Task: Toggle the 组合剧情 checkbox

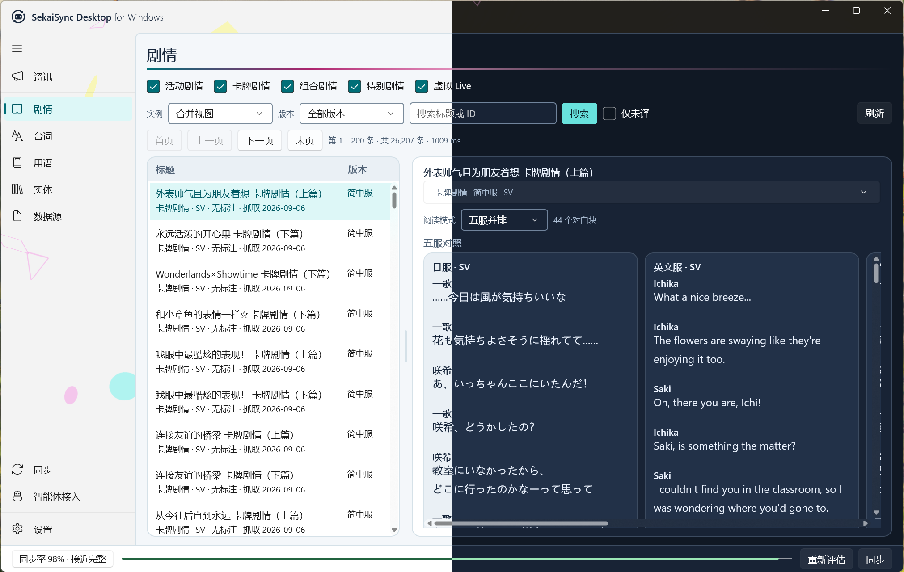Action: tap(287, 86)
